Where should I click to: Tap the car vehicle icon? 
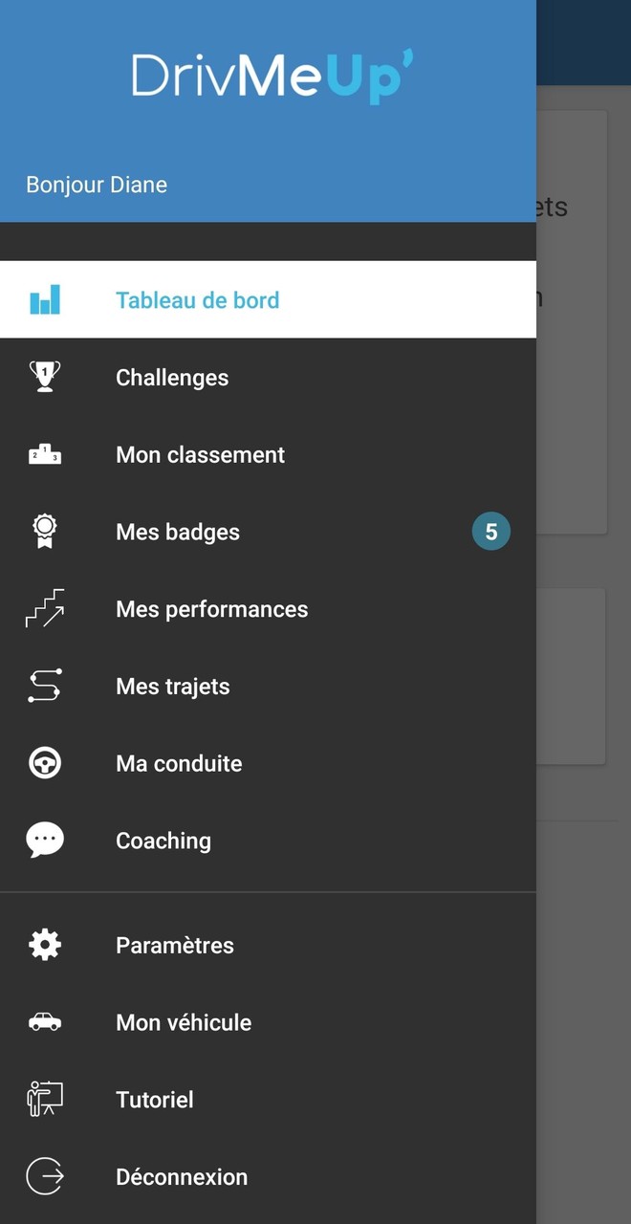pyautogui.click(x=45, y=1022)
